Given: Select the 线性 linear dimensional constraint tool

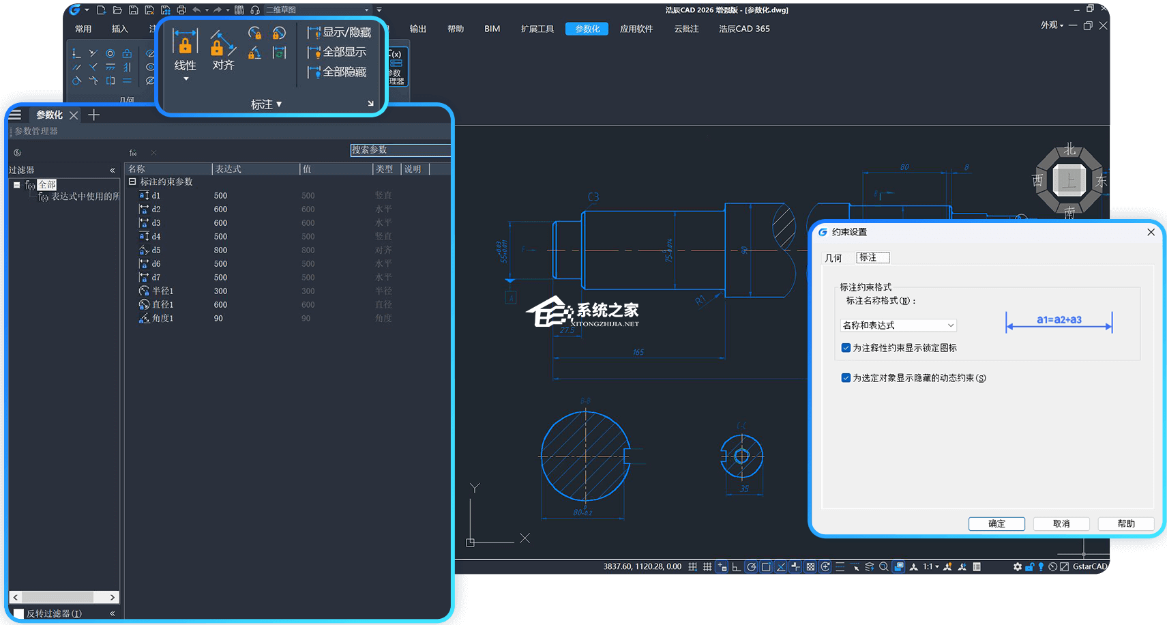Looking at the screenshot, I should pos(185,50).
